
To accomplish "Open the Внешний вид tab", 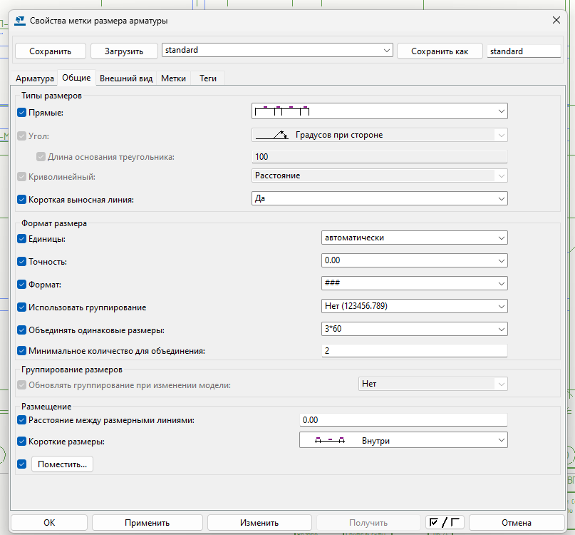I will [125, 78].
